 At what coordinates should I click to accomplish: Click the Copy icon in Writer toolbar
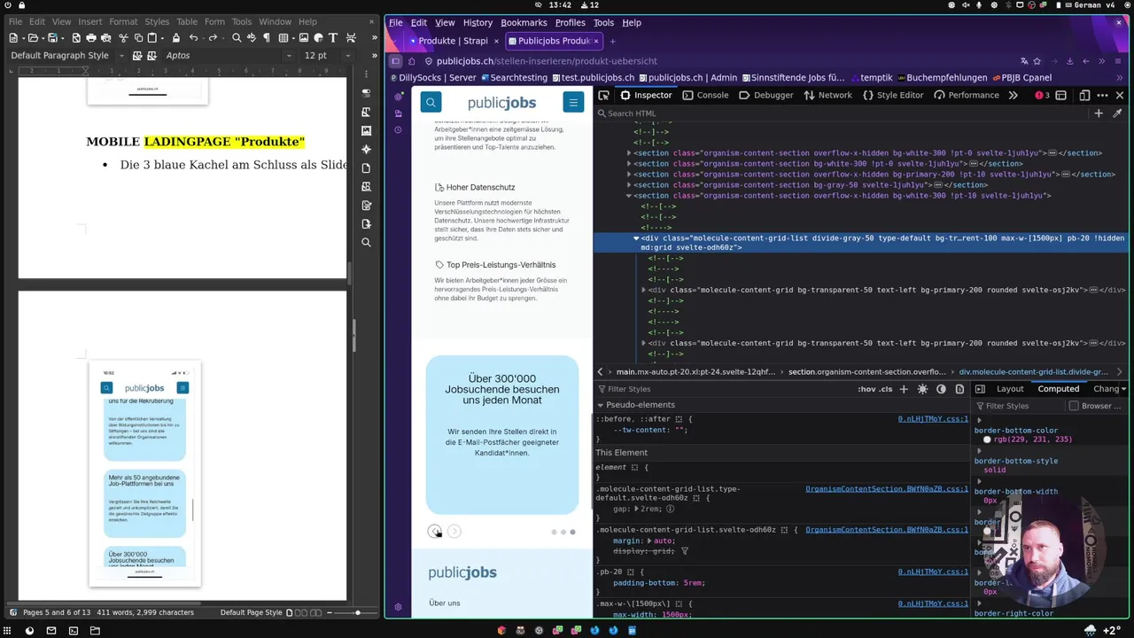coord(138,38)
